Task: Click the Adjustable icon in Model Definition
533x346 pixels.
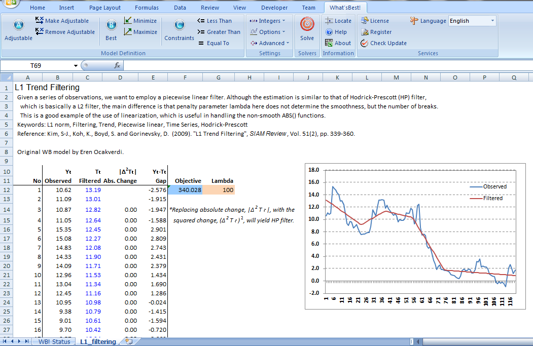Action: [x=18, y=26]
